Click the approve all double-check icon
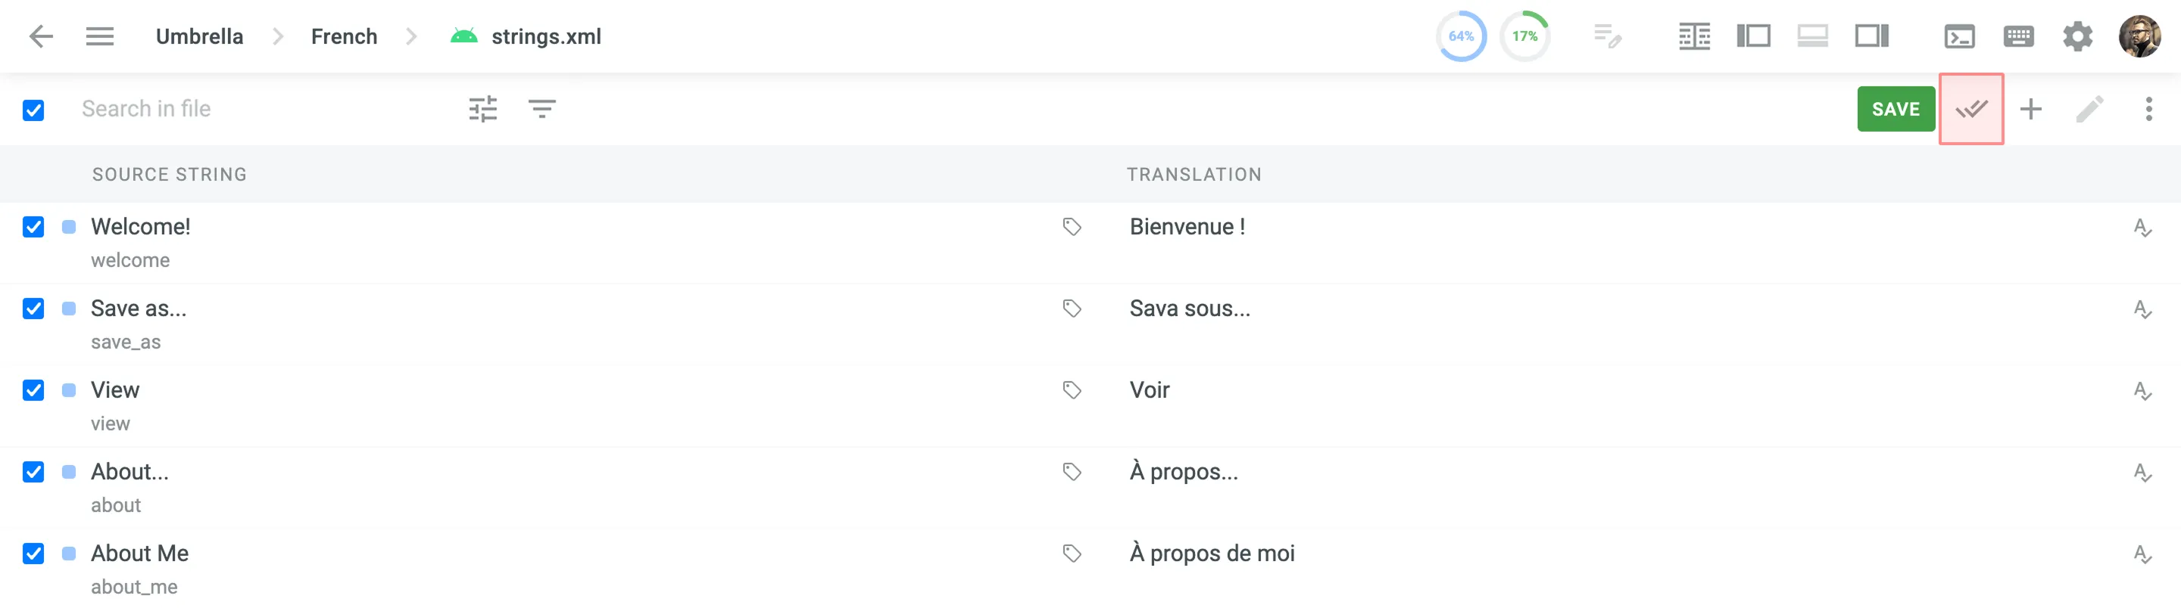Image resolution: width=2181 pixels, height=608 pixels. click(x=1971, y=109)
